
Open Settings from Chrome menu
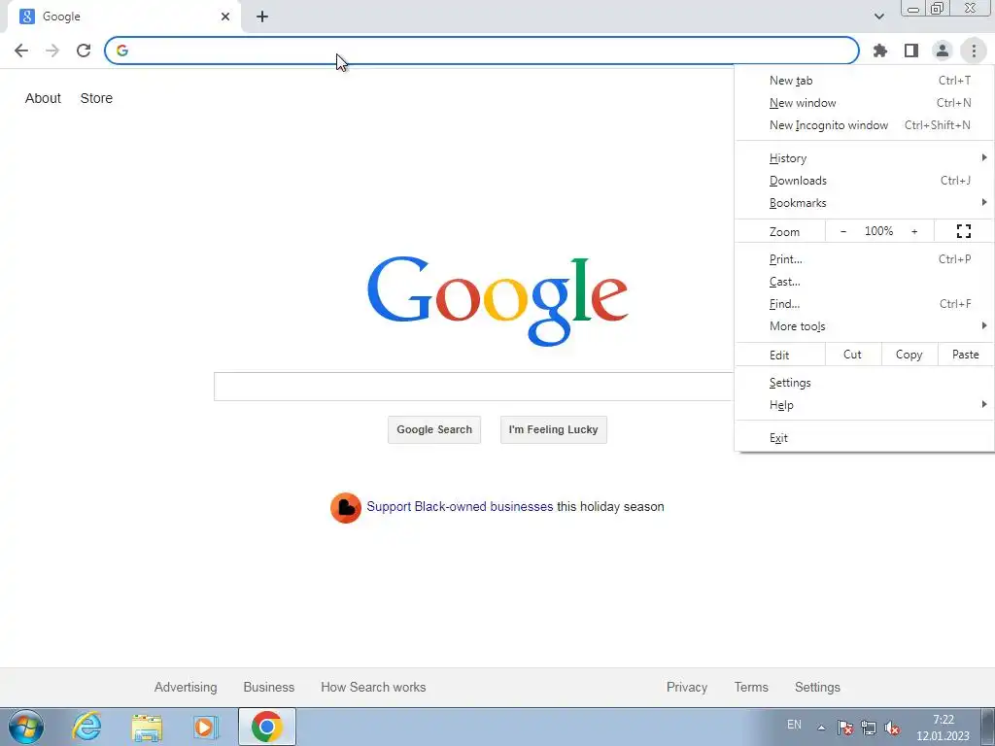(x=864, y=383)
